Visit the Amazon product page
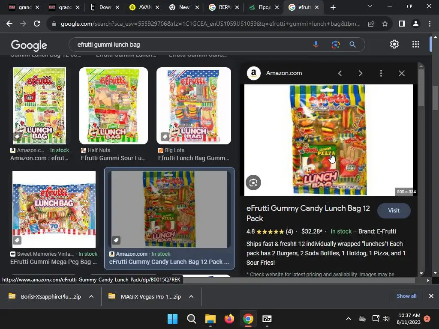This screenshot has width=439, height=329. 394,210
